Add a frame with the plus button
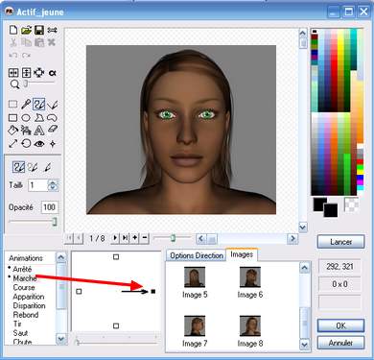The width and height of the screenshot is (374, 360). [x=135, y=238]
